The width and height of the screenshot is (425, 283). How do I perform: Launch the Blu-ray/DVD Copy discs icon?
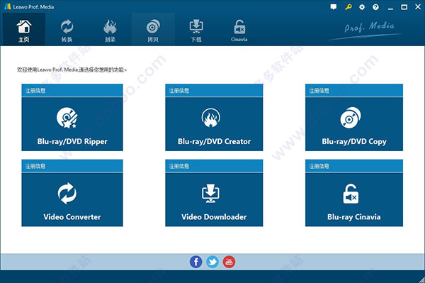pos(351,118)
